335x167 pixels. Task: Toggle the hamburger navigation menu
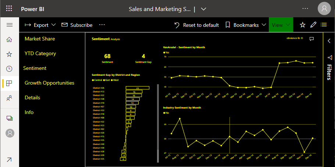[10, 25]
